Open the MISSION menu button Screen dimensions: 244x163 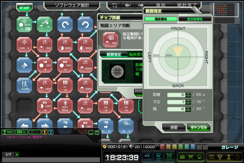coord(147,157)
